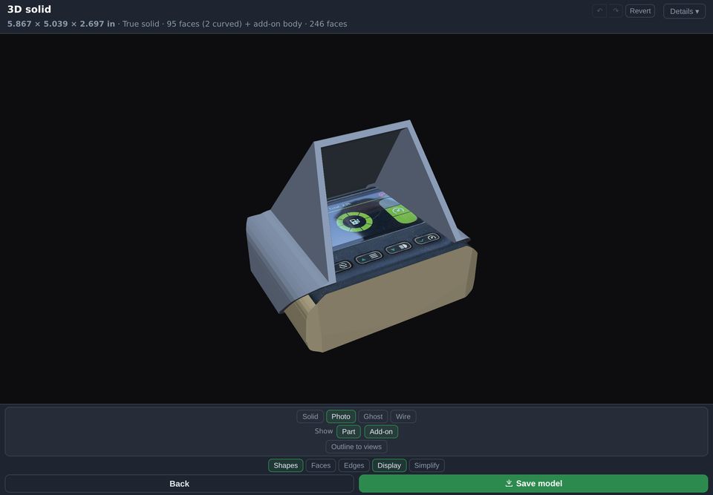Switch to Solid render mode
This screenshot has width=713, height=495.
[310, 416]
